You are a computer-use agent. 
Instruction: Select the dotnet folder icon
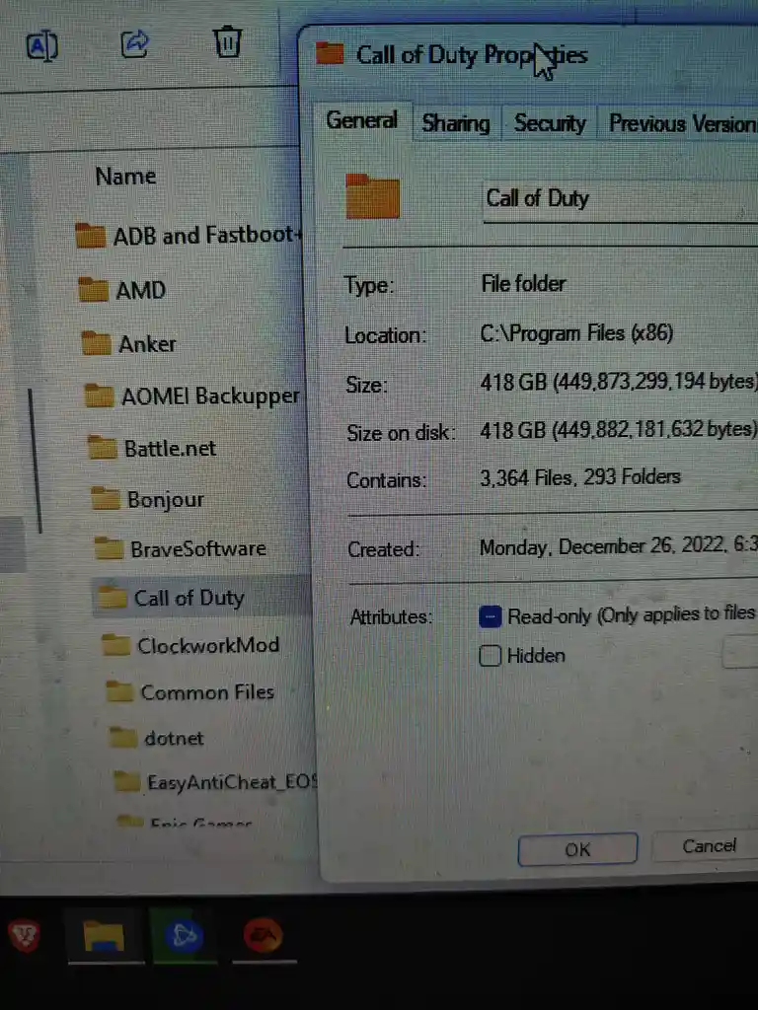[x=123, y=738]
